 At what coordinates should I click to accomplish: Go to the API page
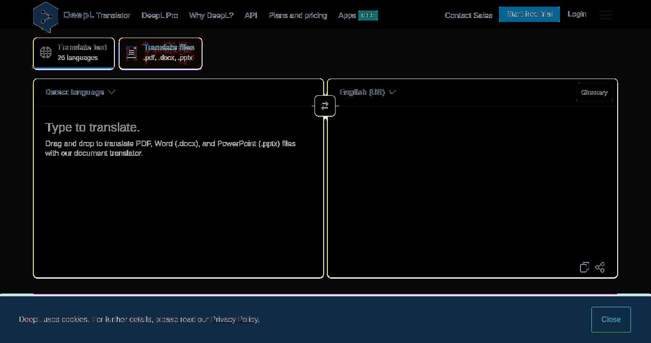click(x=251, y=15)
